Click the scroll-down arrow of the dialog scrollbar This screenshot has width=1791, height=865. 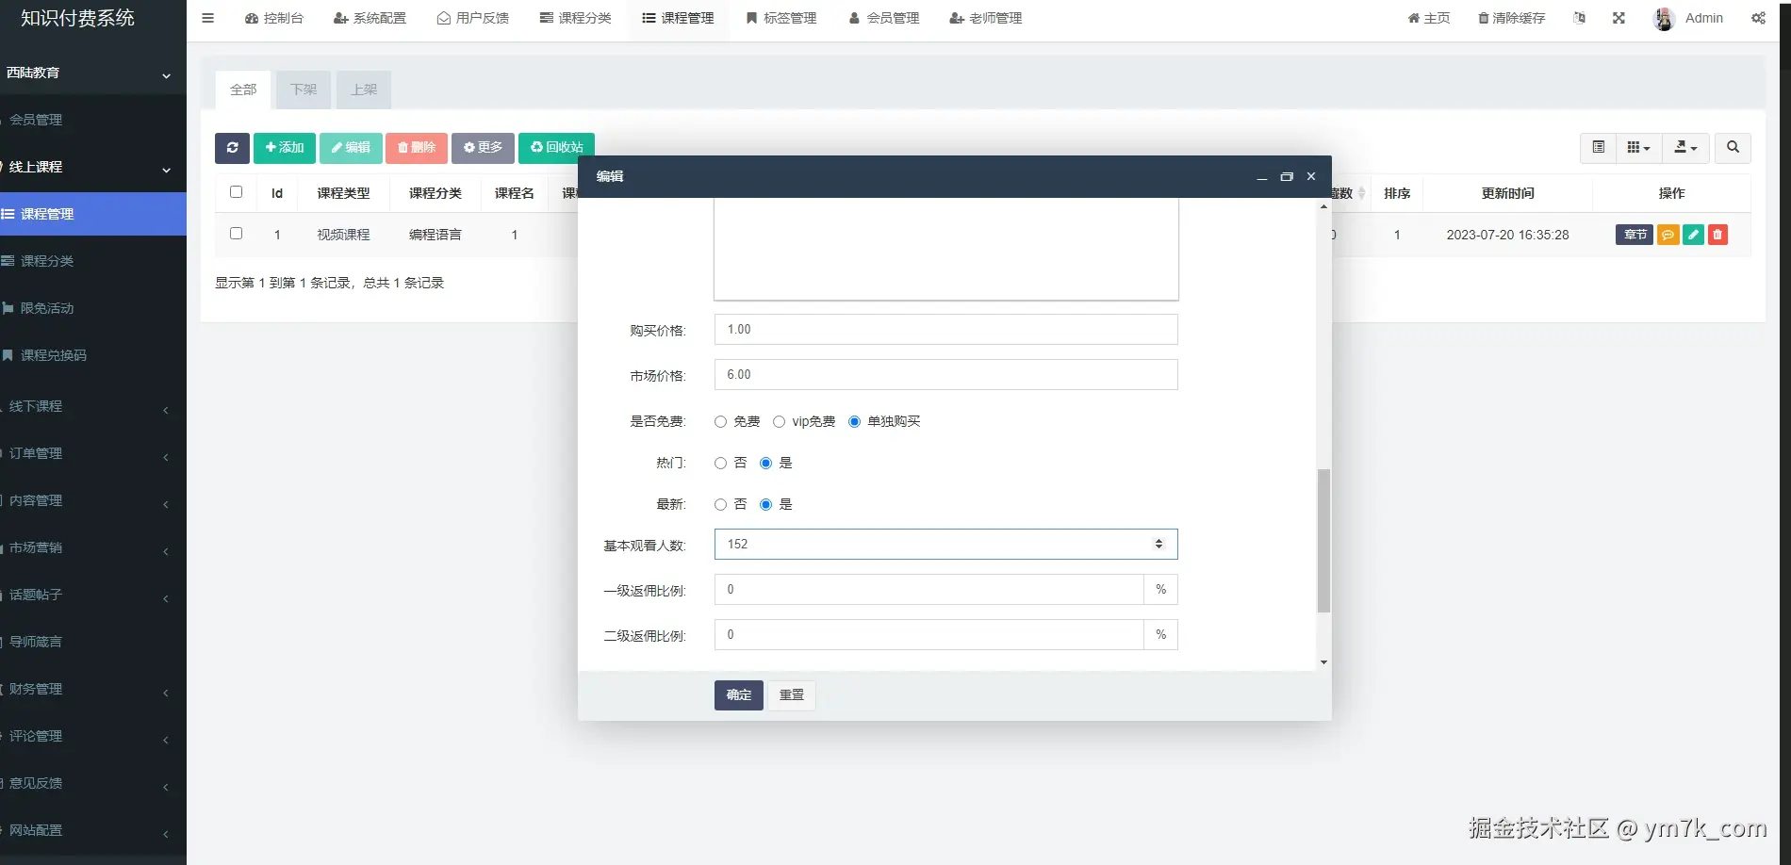(x=1323, y=662)
